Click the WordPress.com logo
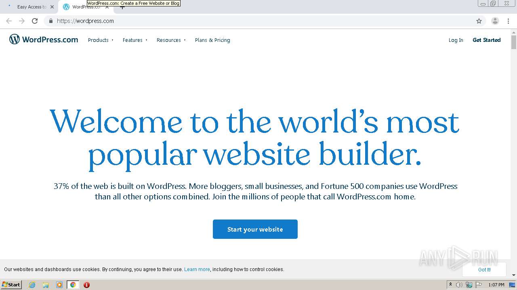The width and height of the screenshot is (517, 290). click(44, 39)
